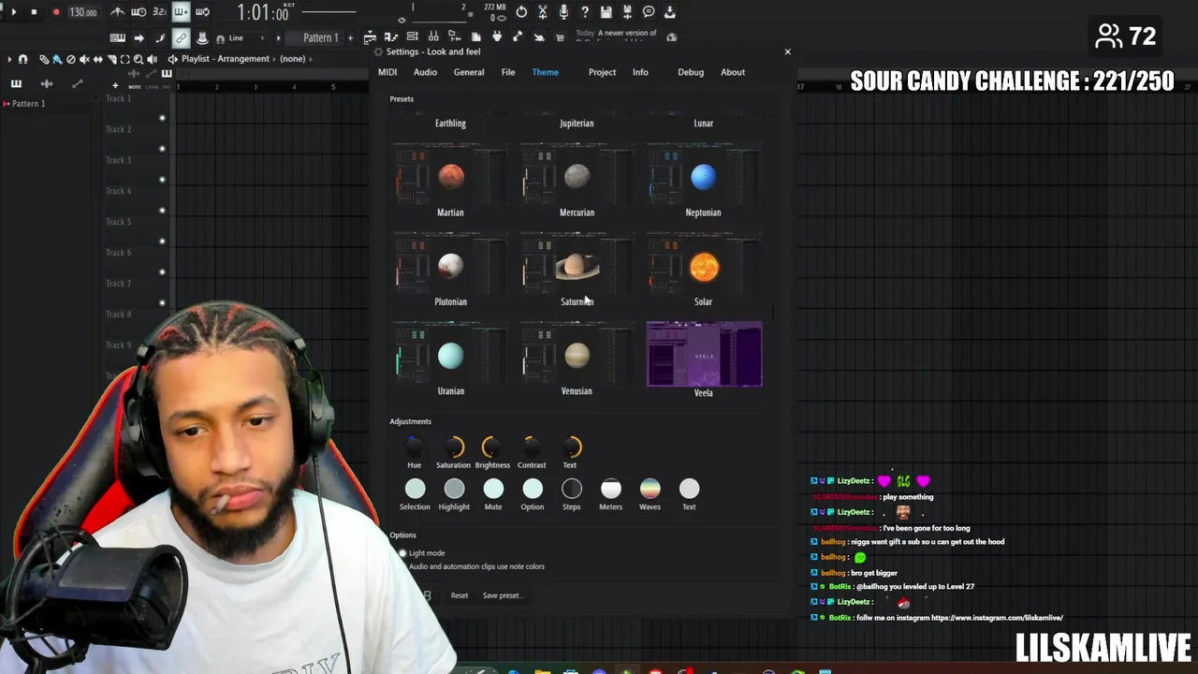Screen dimensions: 1198x674
Task: Switch to the File settings tab
Action: (x=508, y=72)
